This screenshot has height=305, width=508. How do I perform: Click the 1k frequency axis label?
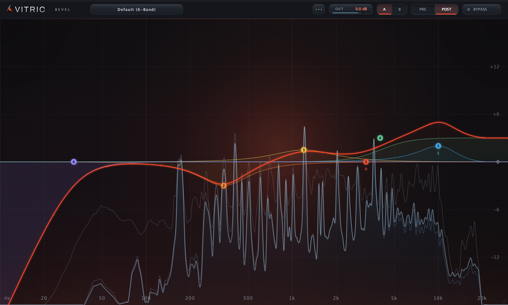[292, 298]
